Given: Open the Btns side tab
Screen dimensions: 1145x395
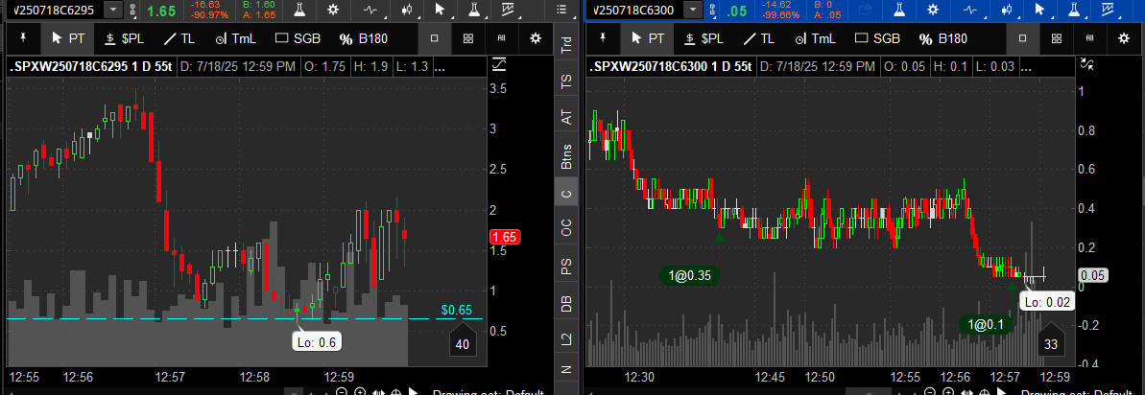Looking at the screenshot, I should tap(566, 153).
